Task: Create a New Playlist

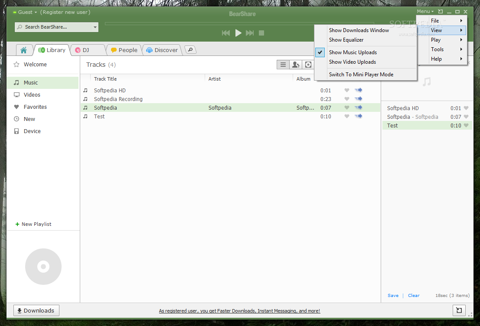Action: pos(33,224)
